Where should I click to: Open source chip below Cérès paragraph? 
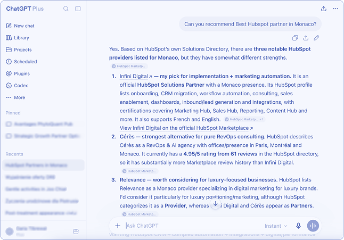[x=140, y=171]
